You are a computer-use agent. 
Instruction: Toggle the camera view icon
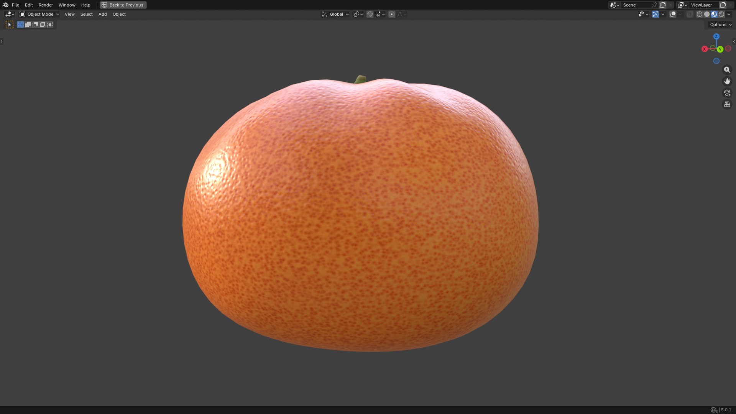[x=727, y=93]
